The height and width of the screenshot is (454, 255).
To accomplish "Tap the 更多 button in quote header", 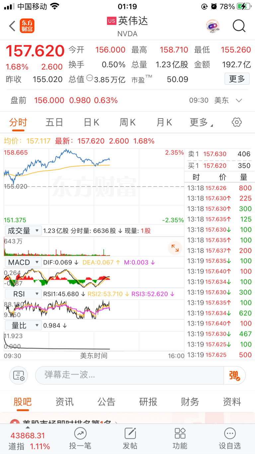I will point(237,79).
